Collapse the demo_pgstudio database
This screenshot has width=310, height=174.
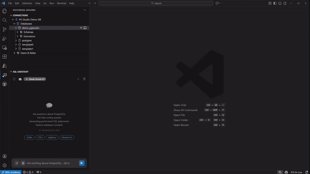16,28
